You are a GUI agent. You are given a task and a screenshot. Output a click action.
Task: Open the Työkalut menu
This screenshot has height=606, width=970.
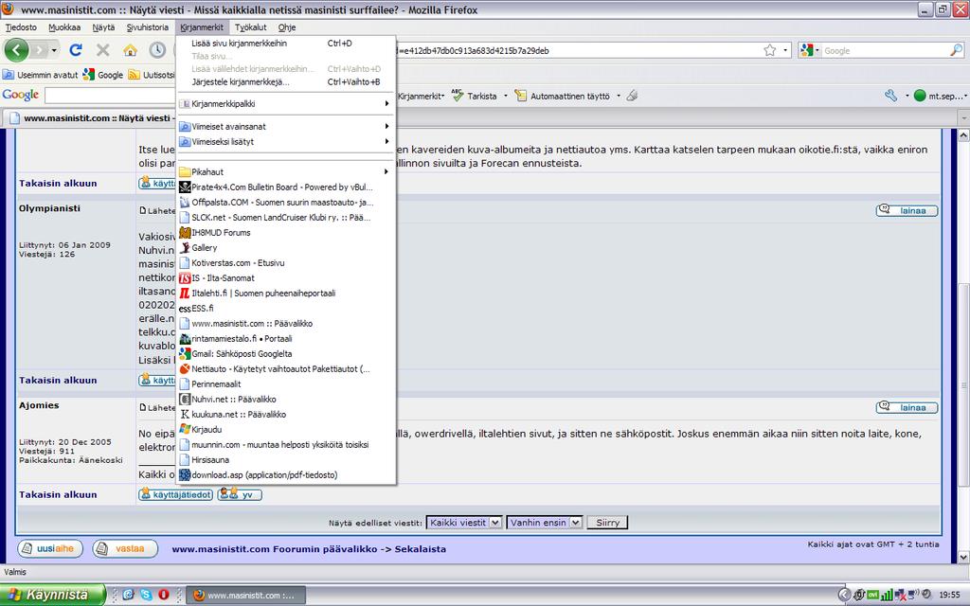(250, 27)
